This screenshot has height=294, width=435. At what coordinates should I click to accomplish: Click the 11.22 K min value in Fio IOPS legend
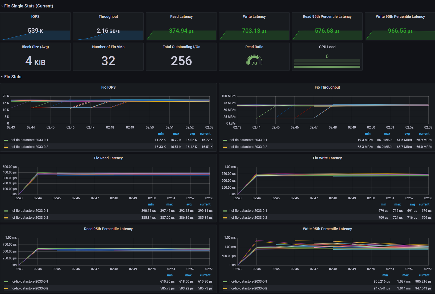(x=160, y=140)
